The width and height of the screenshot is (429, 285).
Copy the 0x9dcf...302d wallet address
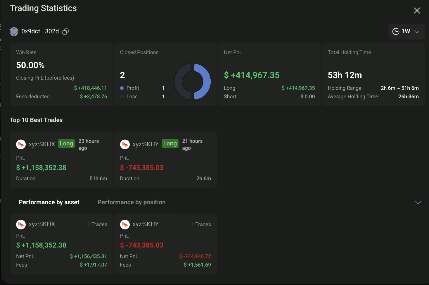pos(65,32)
